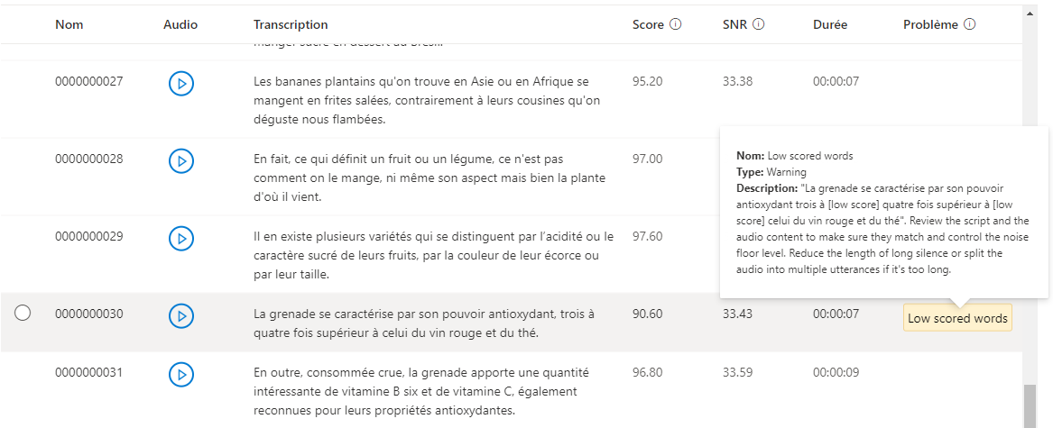Click the vertical scrollbar thumb

tap(1029, 405)
